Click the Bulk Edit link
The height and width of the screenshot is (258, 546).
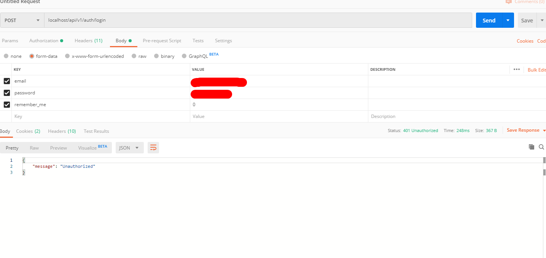coord(536,70)
